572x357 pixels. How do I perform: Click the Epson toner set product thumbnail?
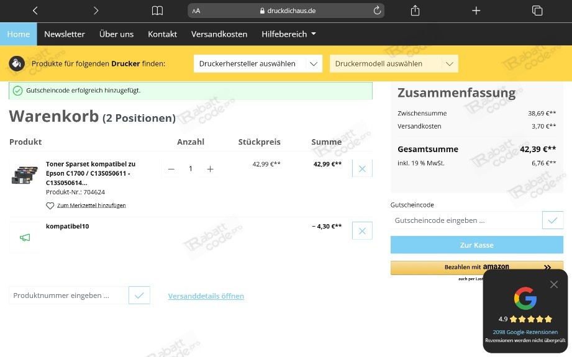coord(24,174)
